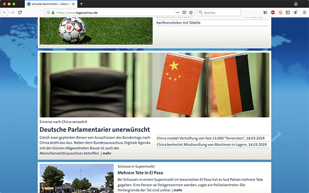Open the Firefox hamburger menu
Image resolution: width=309 pixels, height=193 pixels.
coord(304,12)
